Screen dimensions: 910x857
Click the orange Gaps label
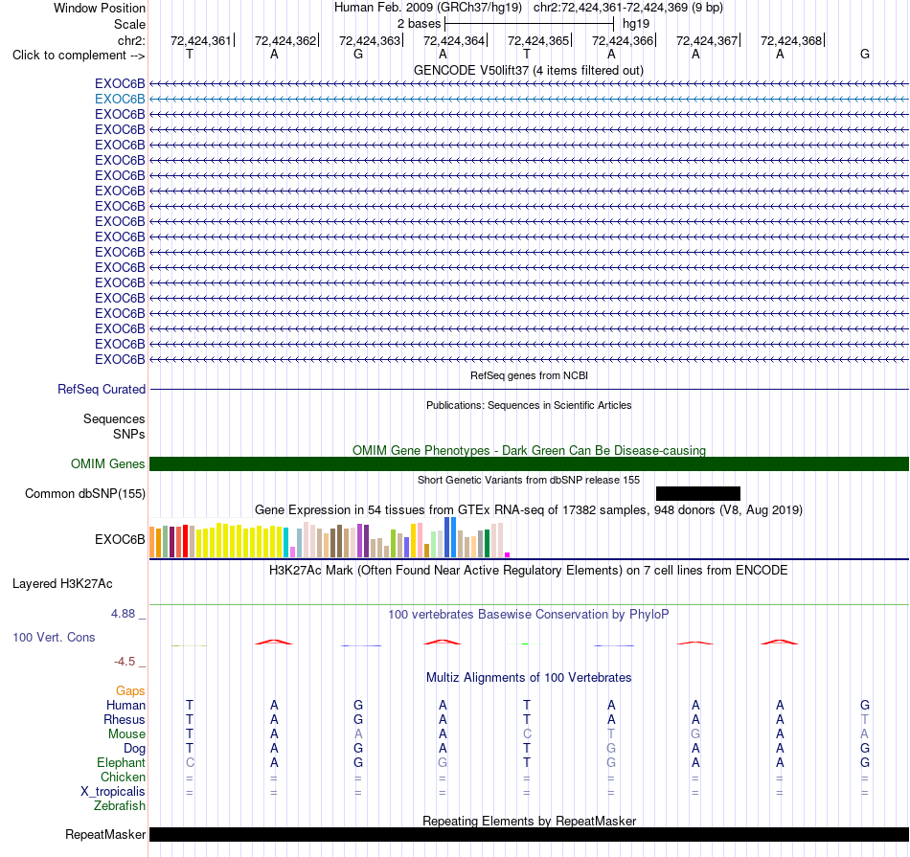pyautogui.click(x=130, y=689)
